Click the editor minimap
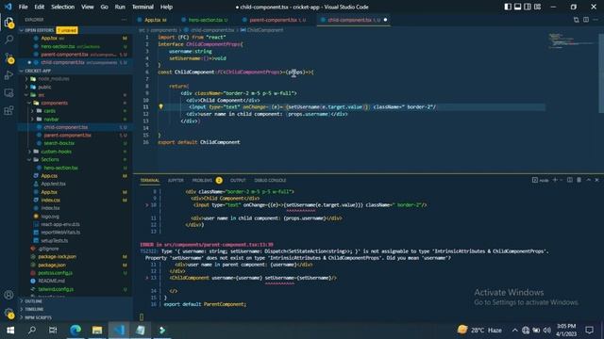Viewport: 604px width, 339px height. tap(572, 40)
